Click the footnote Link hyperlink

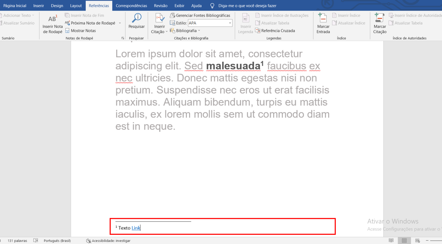[x=136, y=228]
